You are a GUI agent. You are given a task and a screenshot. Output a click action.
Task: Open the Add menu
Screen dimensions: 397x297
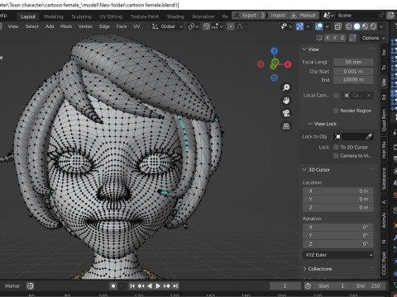point(50,26)
